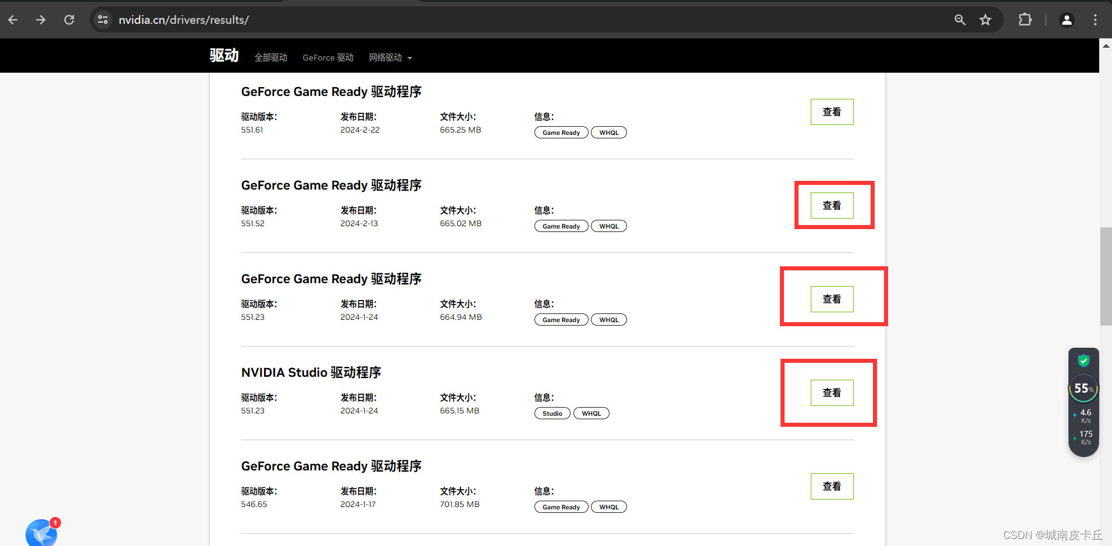1112x546 pixels.
Task: Click GeForce Game Ready title dated 2024-2-22
Action: (332, 91)
